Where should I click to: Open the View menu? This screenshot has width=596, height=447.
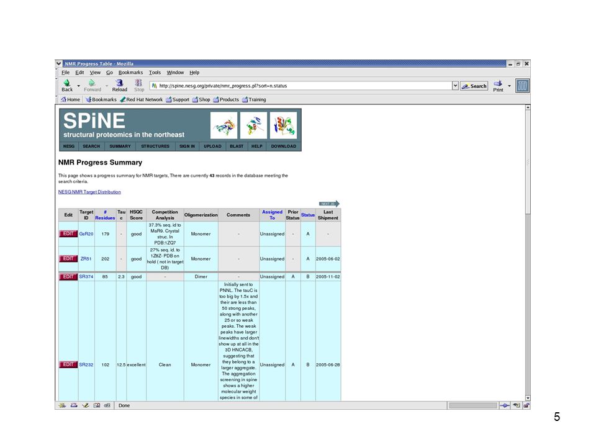[95, 73]
